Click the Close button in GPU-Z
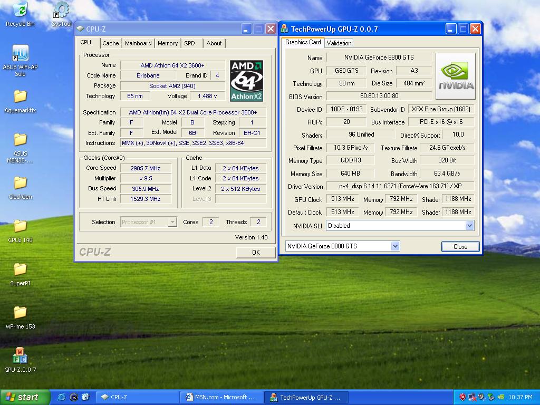This screenshot has height=405, width=540. (460, 247)
